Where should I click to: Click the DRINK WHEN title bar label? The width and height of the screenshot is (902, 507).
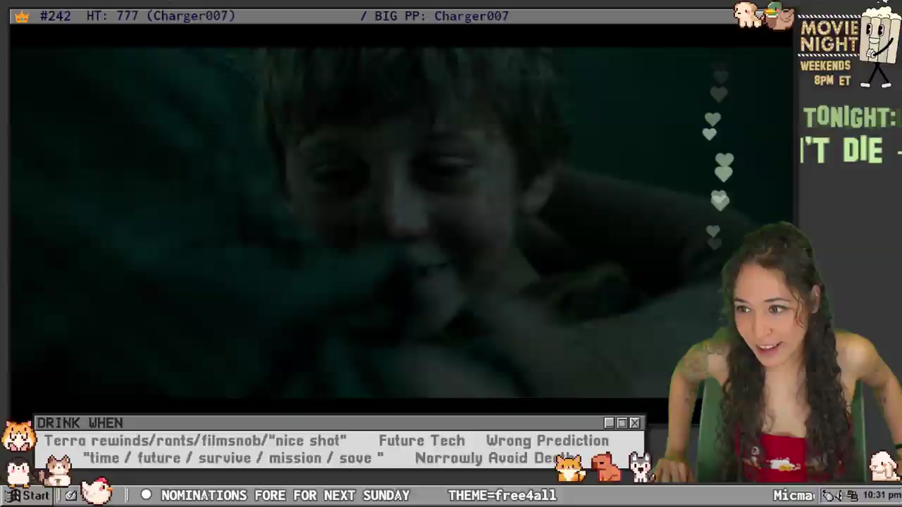80,423
